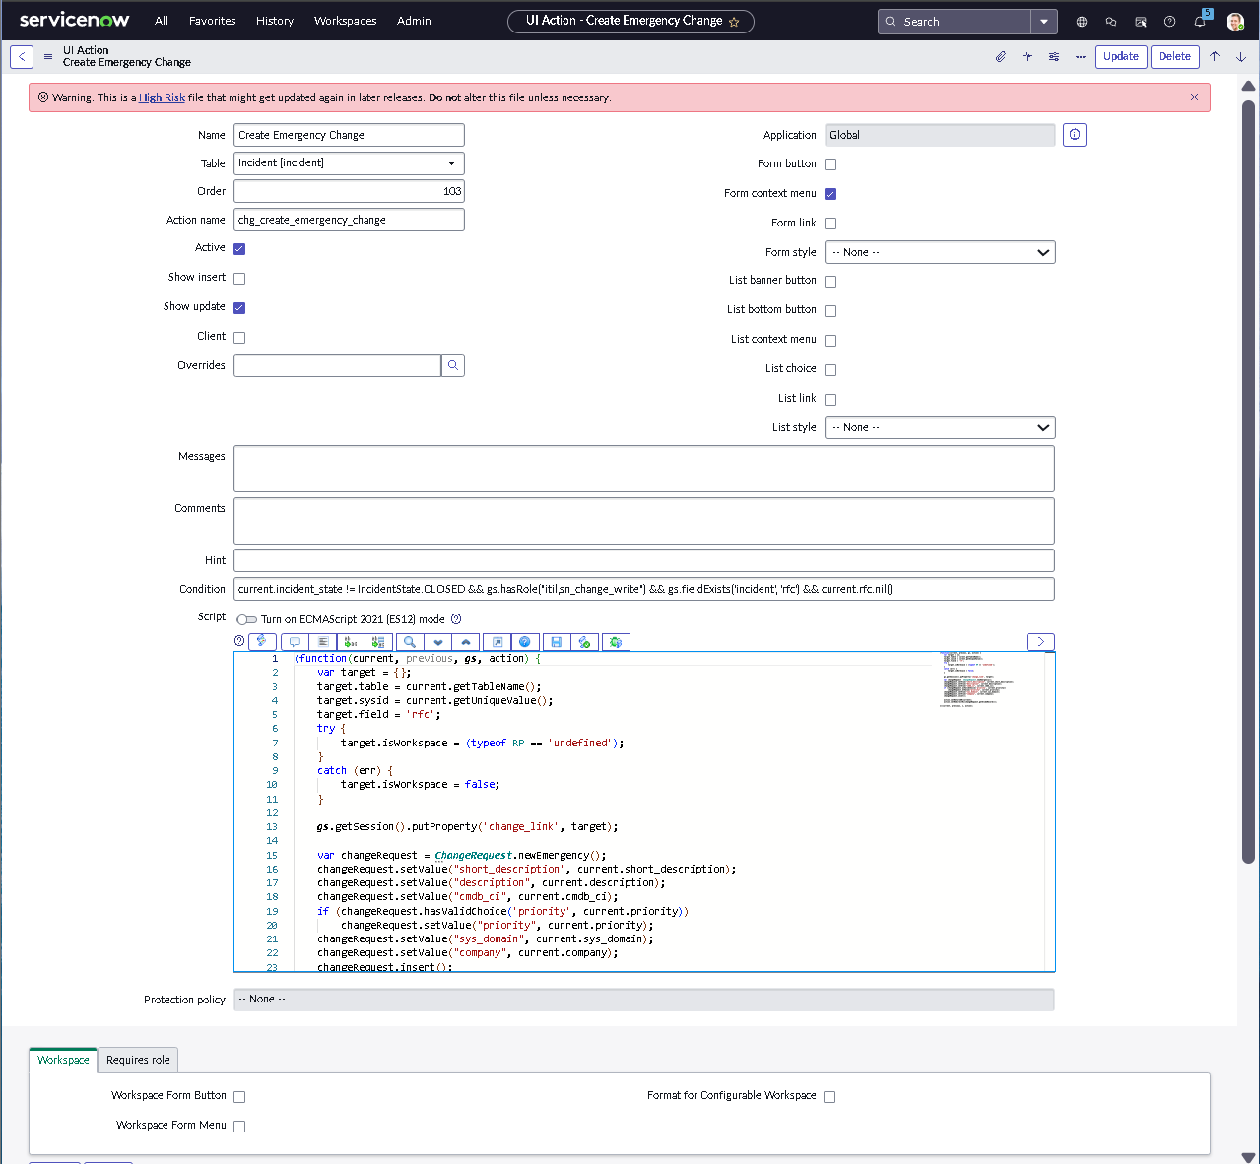Open search in the script editor

409,641
